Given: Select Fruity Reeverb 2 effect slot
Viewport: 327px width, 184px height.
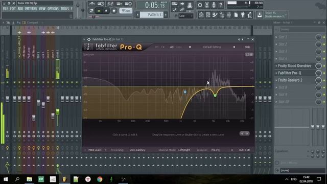Looking at the screenshot, I should (x=294, y=80).
